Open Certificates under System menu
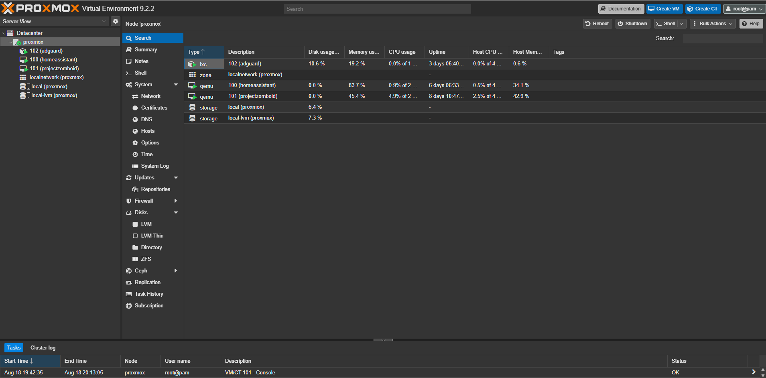The image size is (766, 378). tap(154, 108)
